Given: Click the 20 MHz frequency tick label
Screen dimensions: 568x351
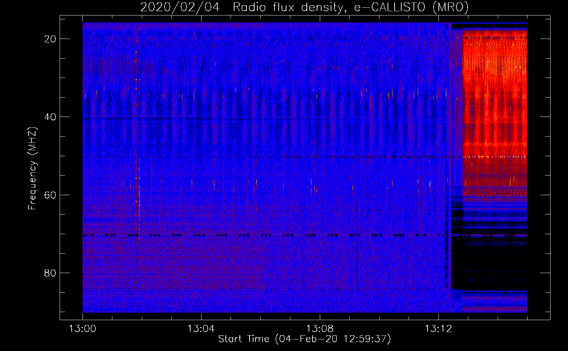Looking at the screenshot, I should click(x=50, y=39).
